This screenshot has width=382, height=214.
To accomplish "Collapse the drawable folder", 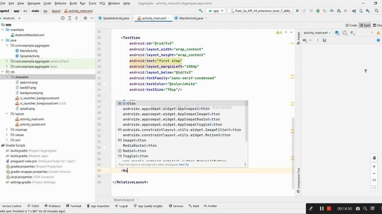I will coord(7,77).
